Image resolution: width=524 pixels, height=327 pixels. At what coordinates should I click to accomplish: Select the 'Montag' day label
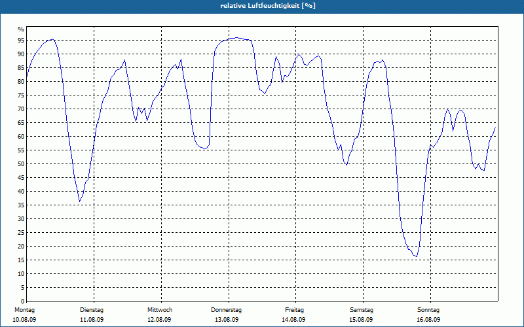[24, 310]
